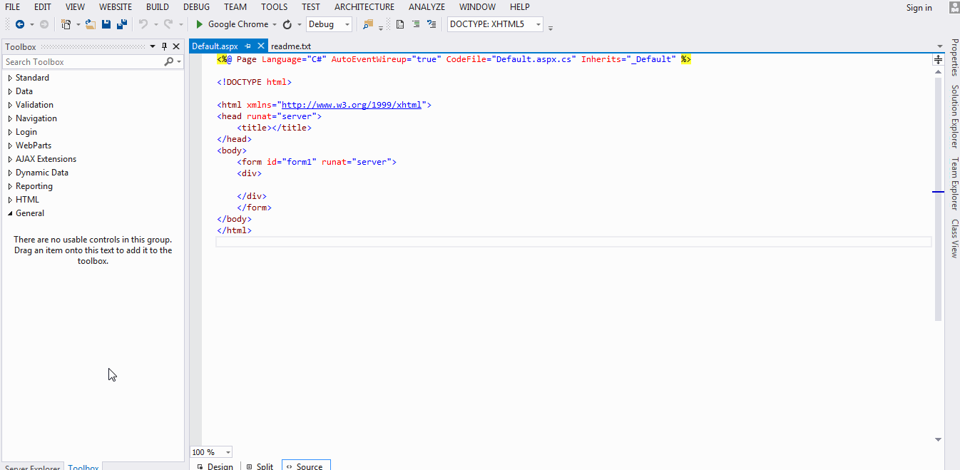Open the w3.org xhtml hyperlink in code

352,105
